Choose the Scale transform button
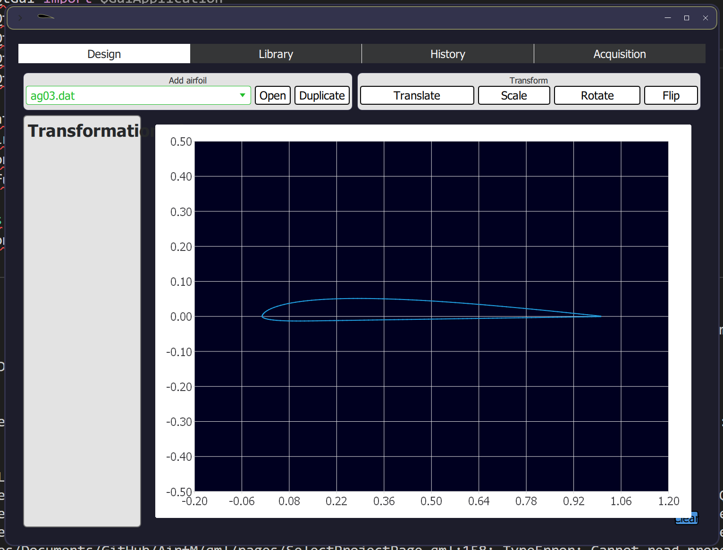 tap(514, 95)
